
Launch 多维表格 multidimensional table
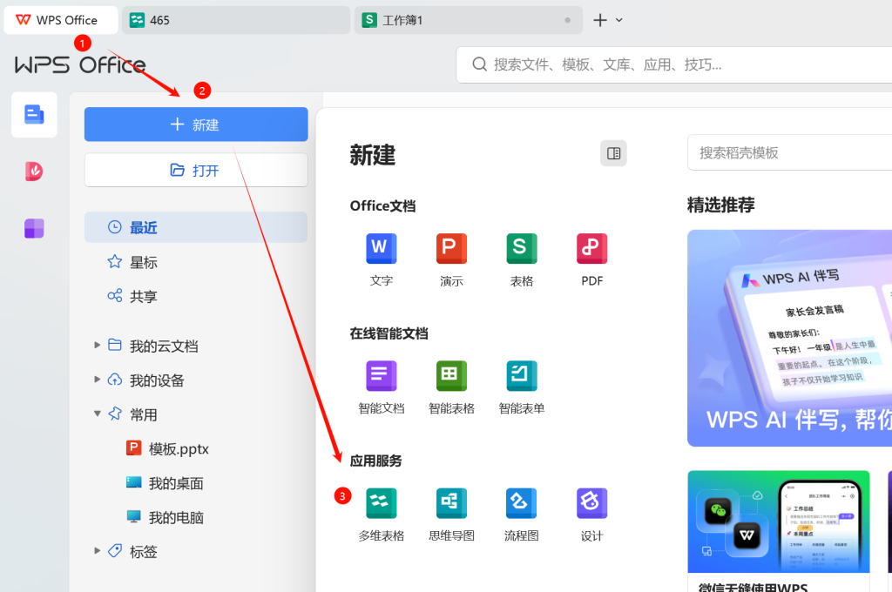(x=382, y=515)
